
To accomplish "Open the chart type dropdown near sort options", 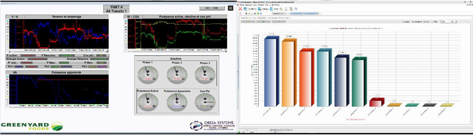I will tap(445, 21).
